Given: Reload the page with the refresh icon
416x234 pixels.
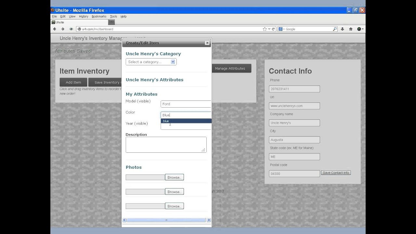Looking at the screenshot, I should click(273, 29).
